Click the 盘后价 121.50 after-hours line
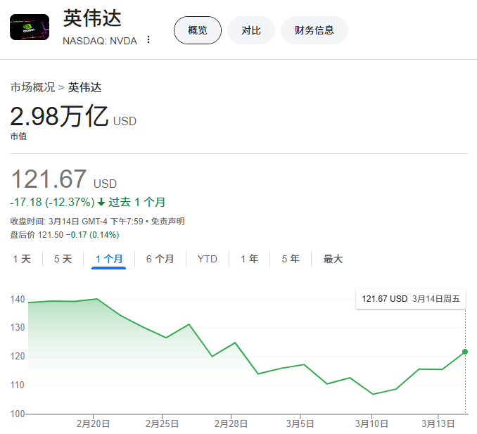This screenshot has height=434, width=477. pyautogui.click(x=65, y=234)
